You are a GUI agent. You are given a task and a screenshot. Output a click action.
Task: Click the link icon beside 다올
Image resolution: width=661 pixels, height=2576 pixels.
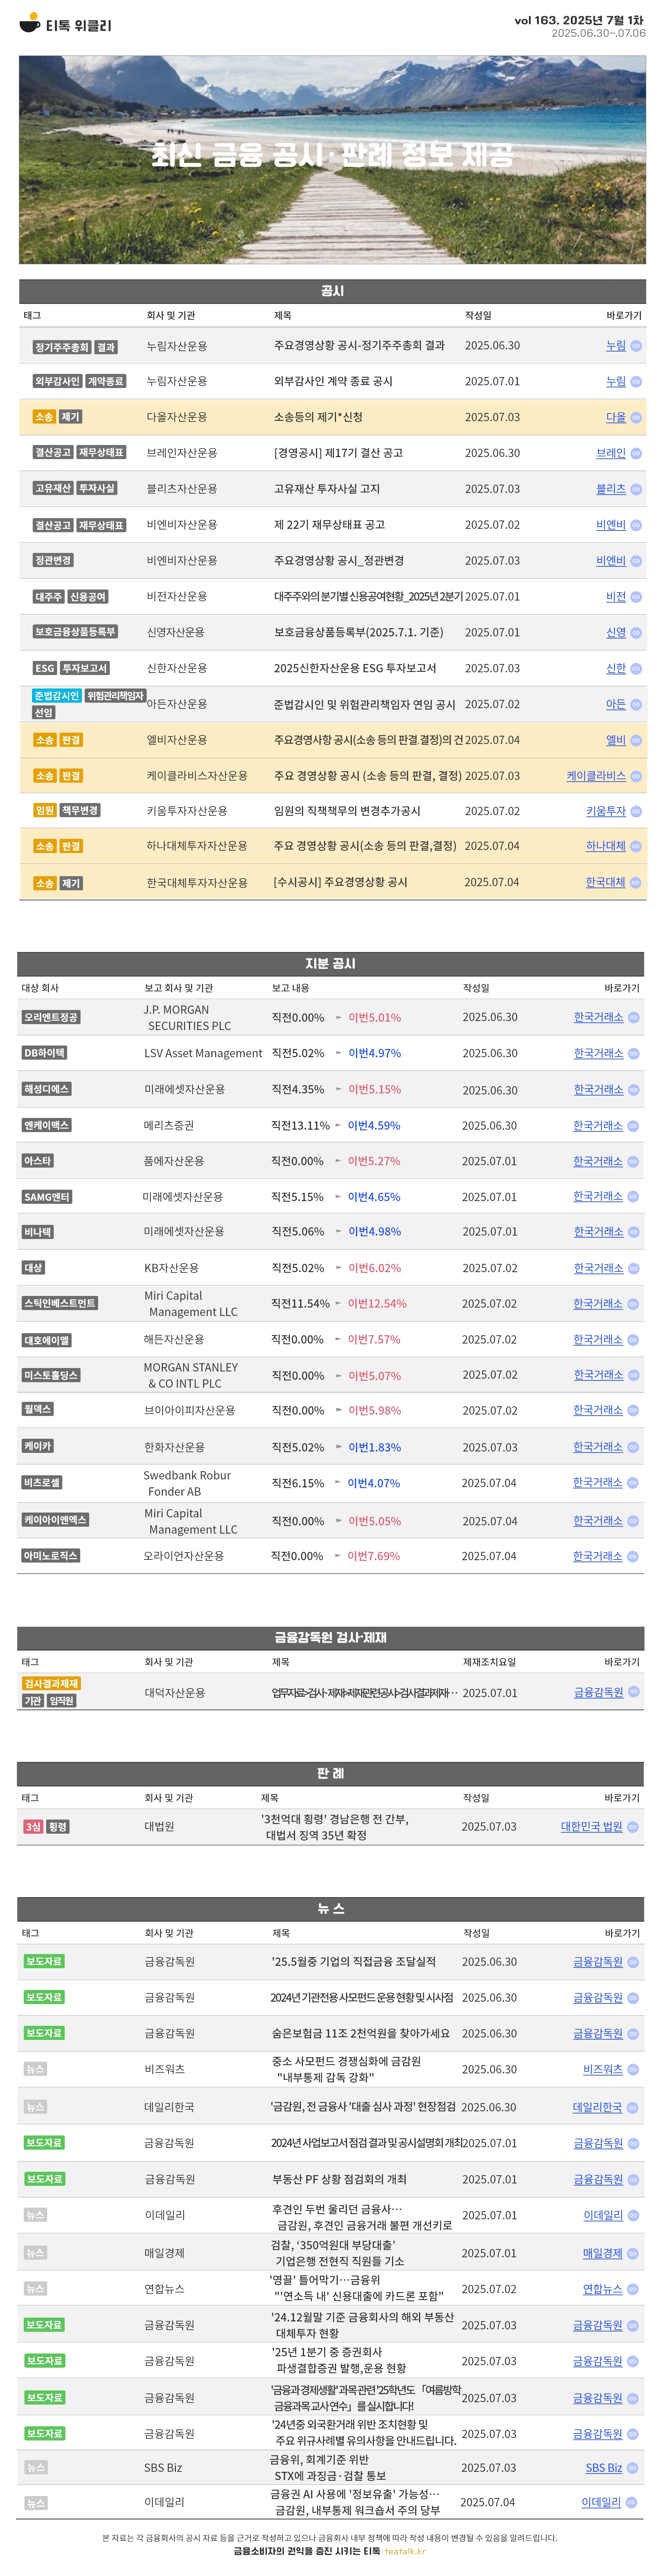(x=636, y=418)
